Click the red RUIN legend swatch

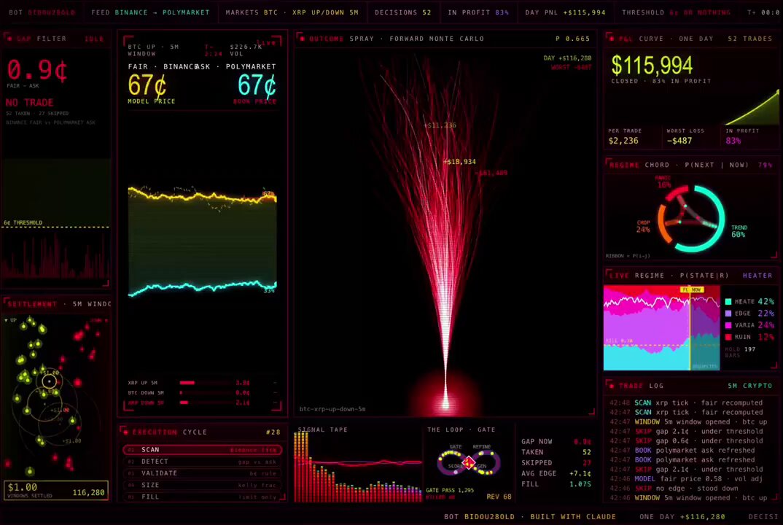click(728, 337)
